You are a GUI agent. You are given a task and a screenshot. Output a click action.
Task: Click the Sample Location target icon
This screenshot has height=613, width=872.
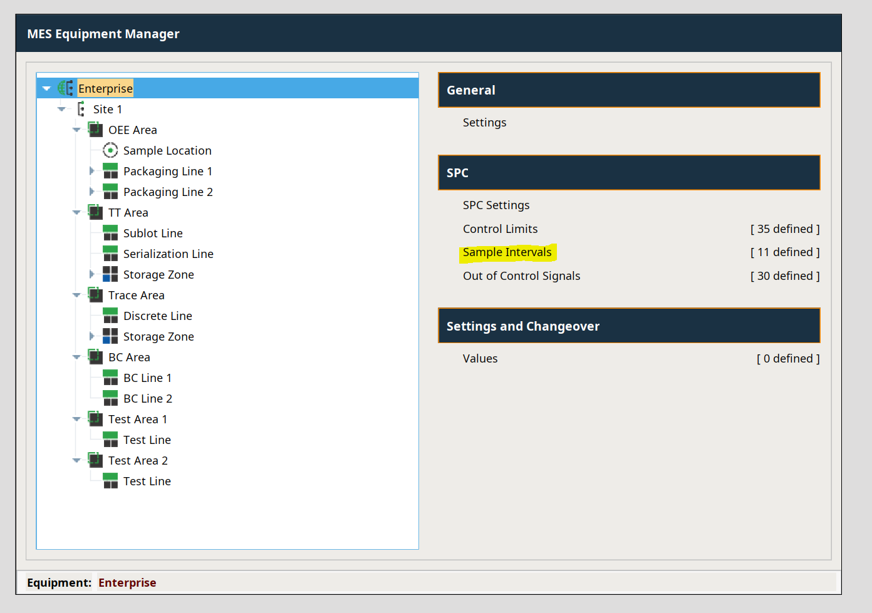[110, 150]
